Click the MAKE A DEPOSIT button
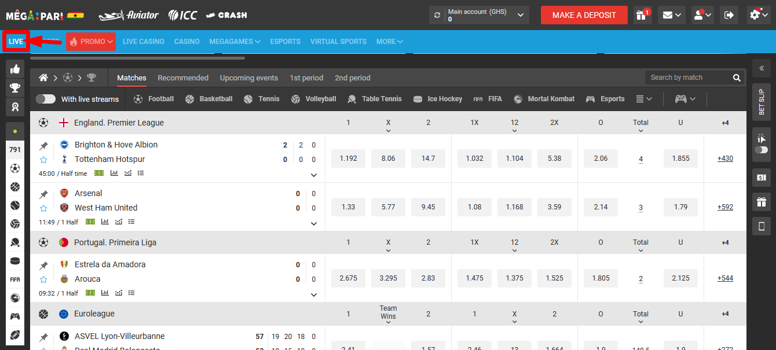The image size is (776, 350). (x=584, y=14)
